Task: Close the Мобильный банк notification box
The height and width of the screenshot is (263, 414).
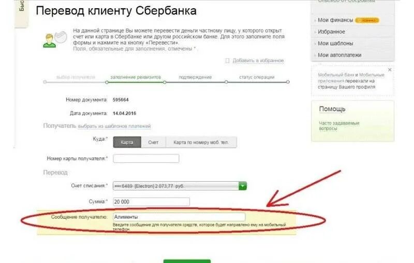Action: [x=390, y=70]
